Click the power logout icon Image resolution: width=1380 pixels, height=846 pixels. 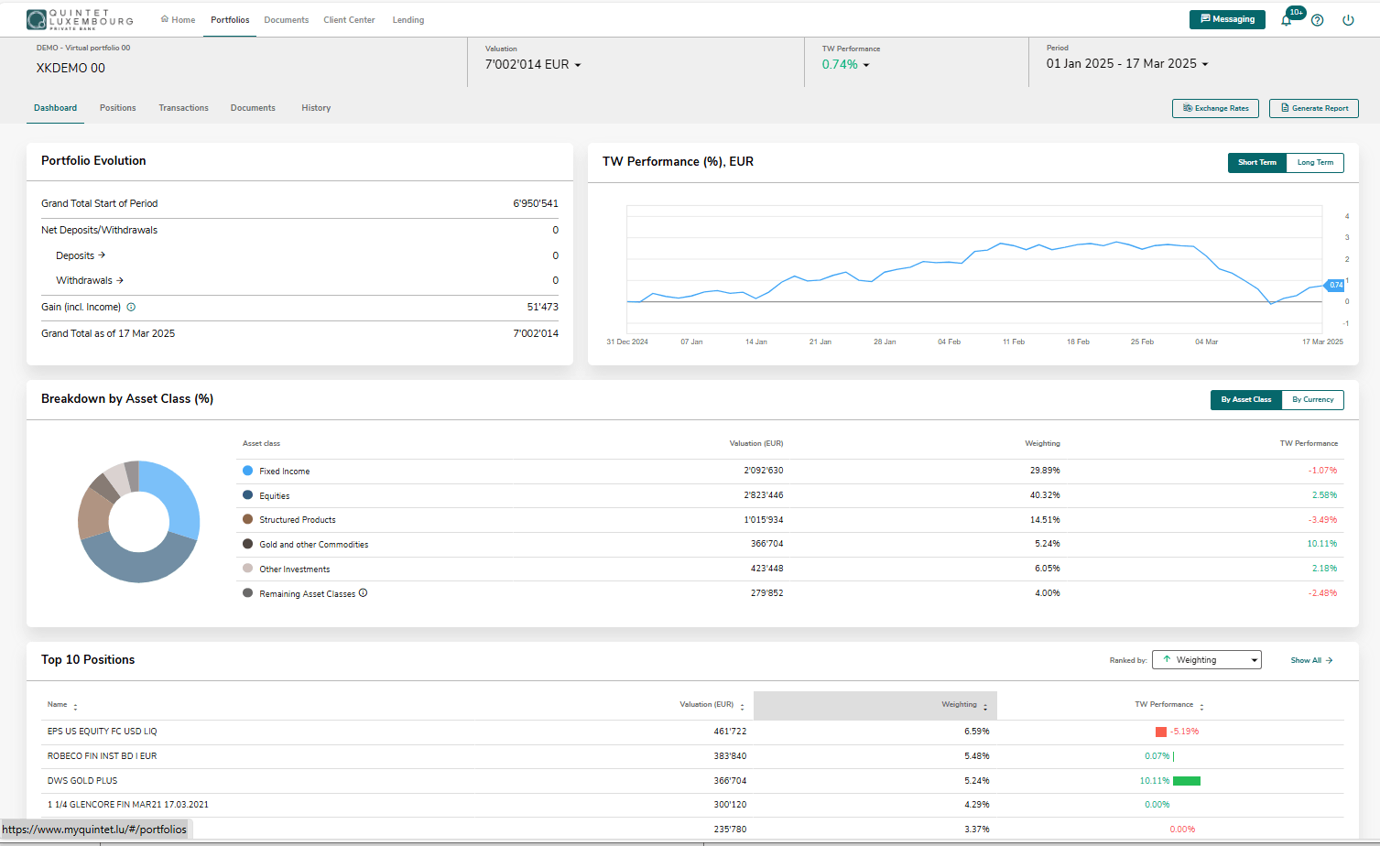pos(1348,20)
